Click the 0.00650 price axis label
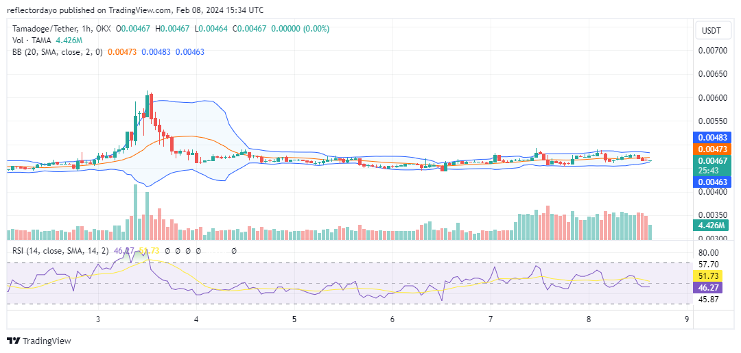Viewport: 741px width, 353px height. tap(711, 74)
